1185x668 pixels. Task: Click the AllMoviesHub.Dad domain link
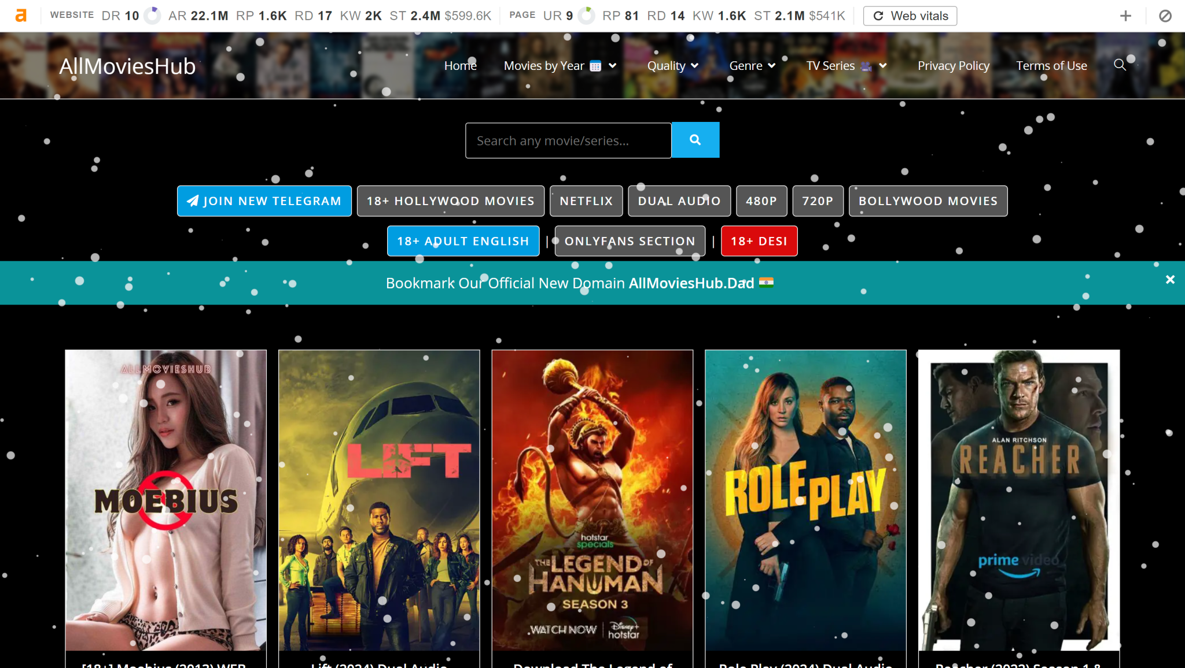coord(691,283)
